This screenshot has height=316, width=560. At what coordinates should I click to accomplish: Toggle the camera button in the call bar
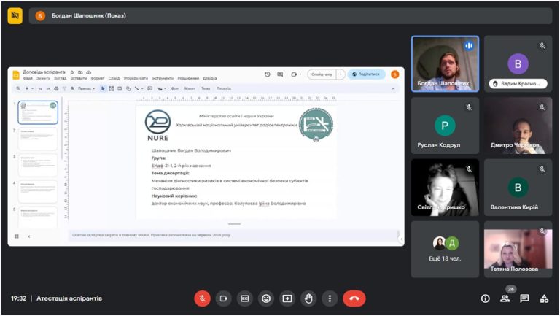(x=224, y=298)
